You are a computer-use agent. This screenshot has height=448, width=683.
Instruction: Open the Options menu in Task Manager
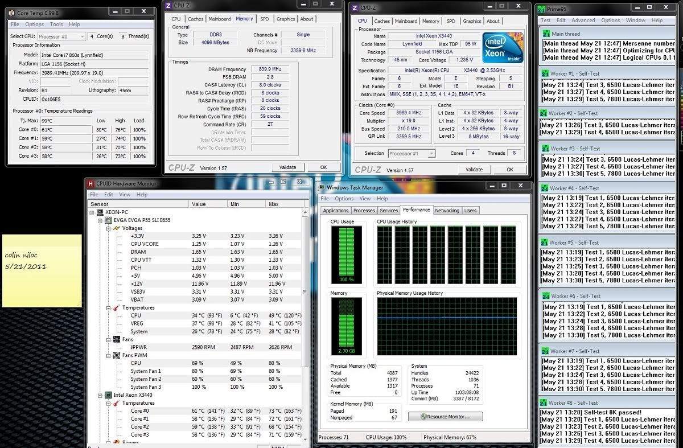click(x=344, y=199)
